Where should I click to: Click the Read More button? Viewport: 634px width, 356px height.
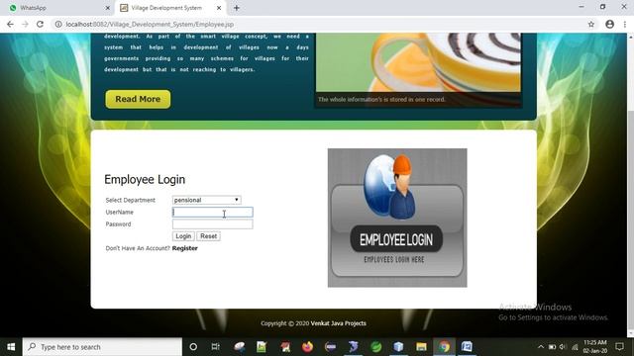tap(138, 99)
